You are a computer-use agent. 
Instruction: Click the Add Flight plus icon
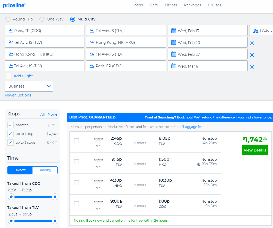point(8,76)
